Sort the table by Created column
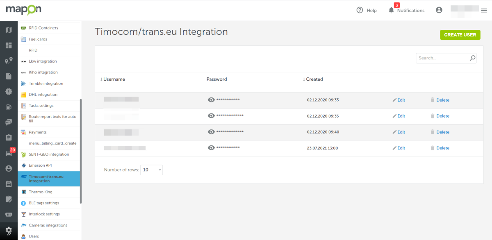The width and height of the screenshot is (492, 240). click(314, 79)
